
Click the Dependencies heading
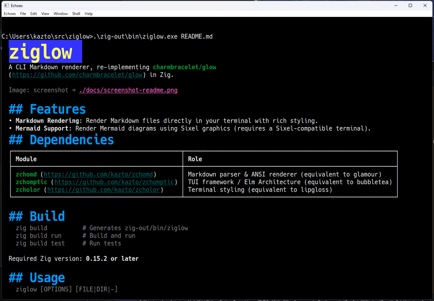pyautogui.click(x=61, y=140)
